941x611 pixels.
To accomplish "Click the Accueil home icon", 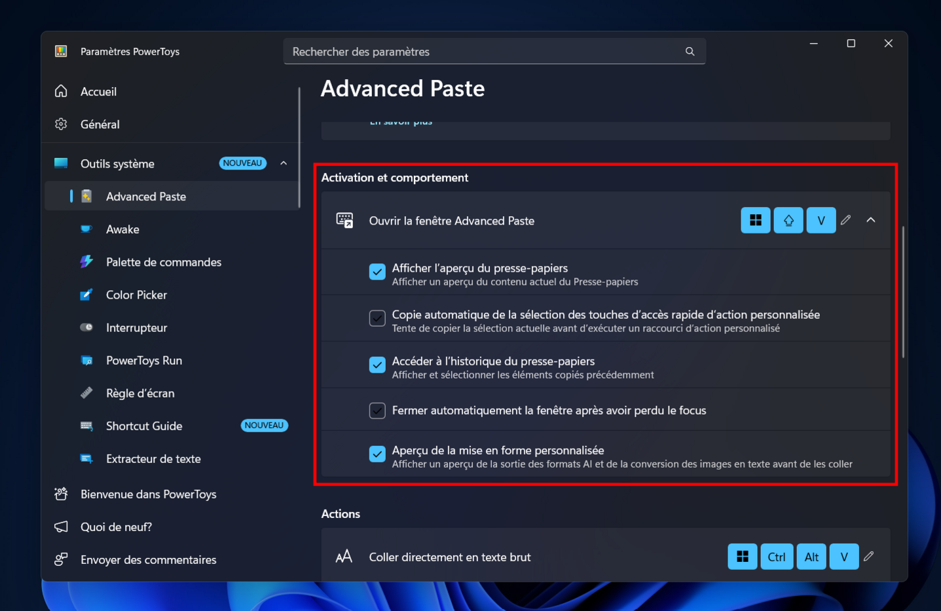I will pyautogui.click(x=61, y=91).
